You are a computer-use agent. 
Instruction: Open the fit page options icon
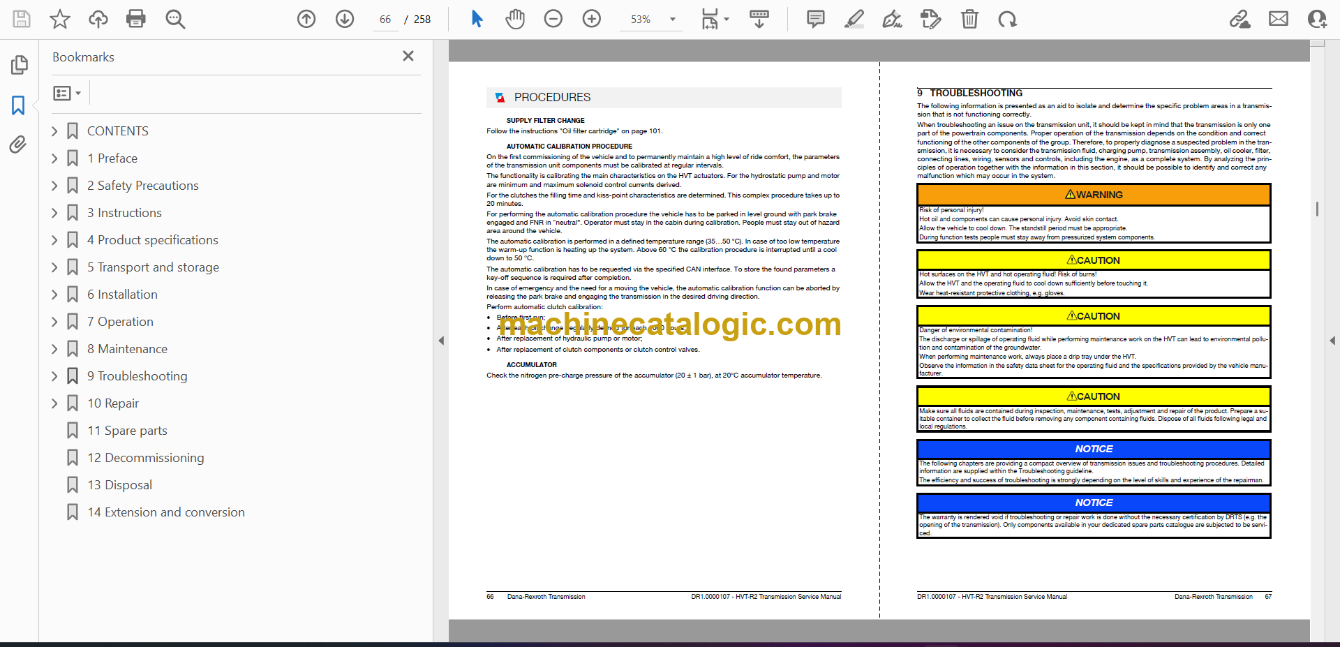pyautogui.click(x=715, y=19)
